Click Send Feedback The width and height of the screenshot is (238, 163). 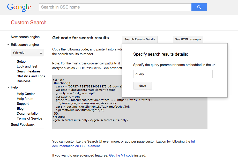[23, 124]
